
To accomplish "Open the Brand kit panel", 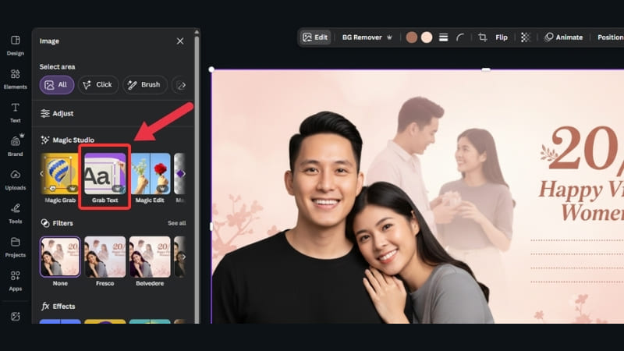I will click(x=15, y=145).
